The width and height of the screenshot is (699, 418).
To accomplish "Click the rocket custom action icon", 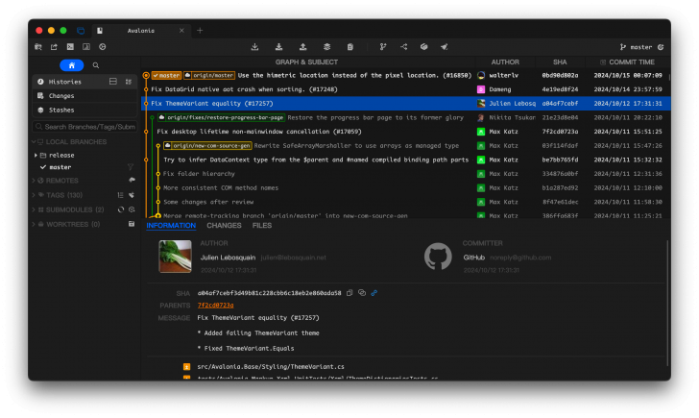I will [444, 47].
